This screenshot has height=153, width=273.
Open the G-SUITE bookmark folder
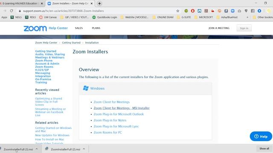(184, 17)
